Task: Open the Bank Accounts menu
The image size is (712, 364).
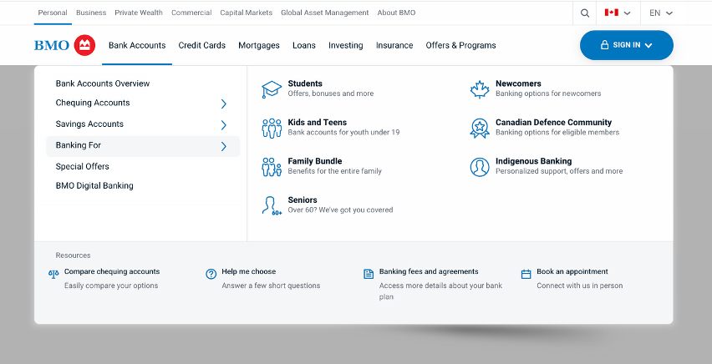Action: point(137,45)
